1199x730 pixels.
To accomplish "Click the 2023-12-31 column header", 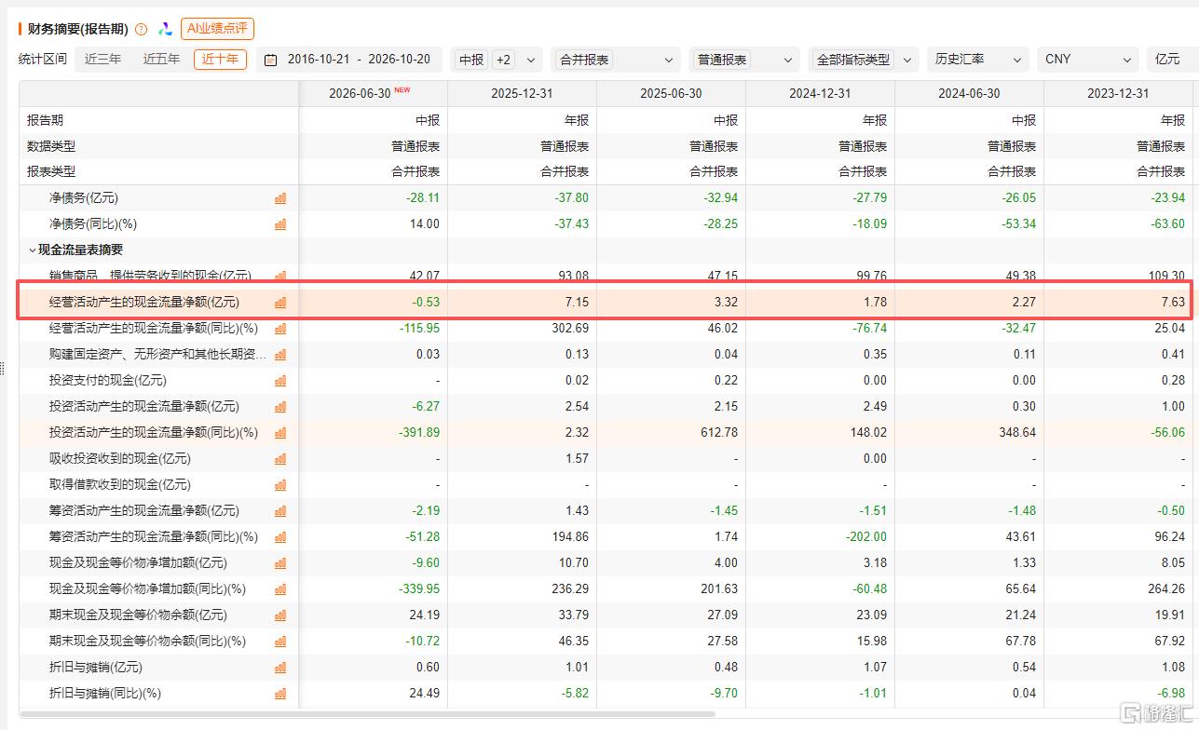I will tap(1118, 94).
